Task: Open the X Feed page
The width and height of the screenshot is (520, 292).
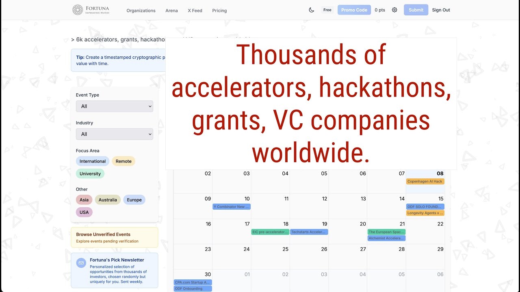Action: tap(195, 11)
